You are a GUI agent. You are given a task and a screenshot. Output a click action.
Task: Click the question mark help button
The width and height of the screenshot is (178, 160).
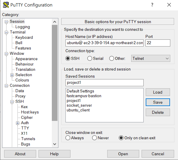[x=152, y=5]
